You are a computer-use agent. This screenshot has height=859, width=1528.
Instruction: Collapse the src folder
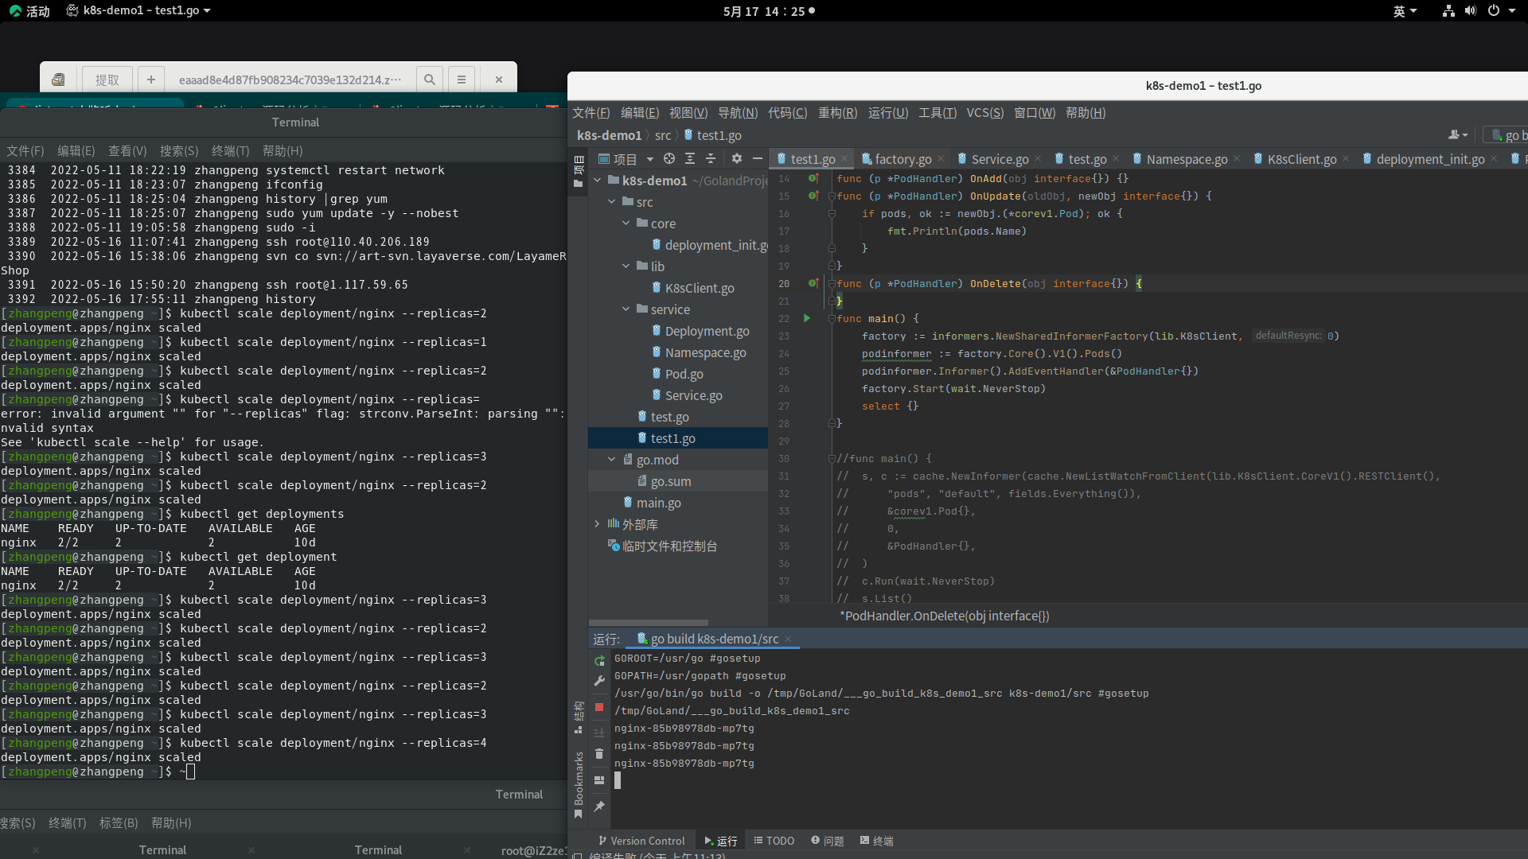point(612,202)
